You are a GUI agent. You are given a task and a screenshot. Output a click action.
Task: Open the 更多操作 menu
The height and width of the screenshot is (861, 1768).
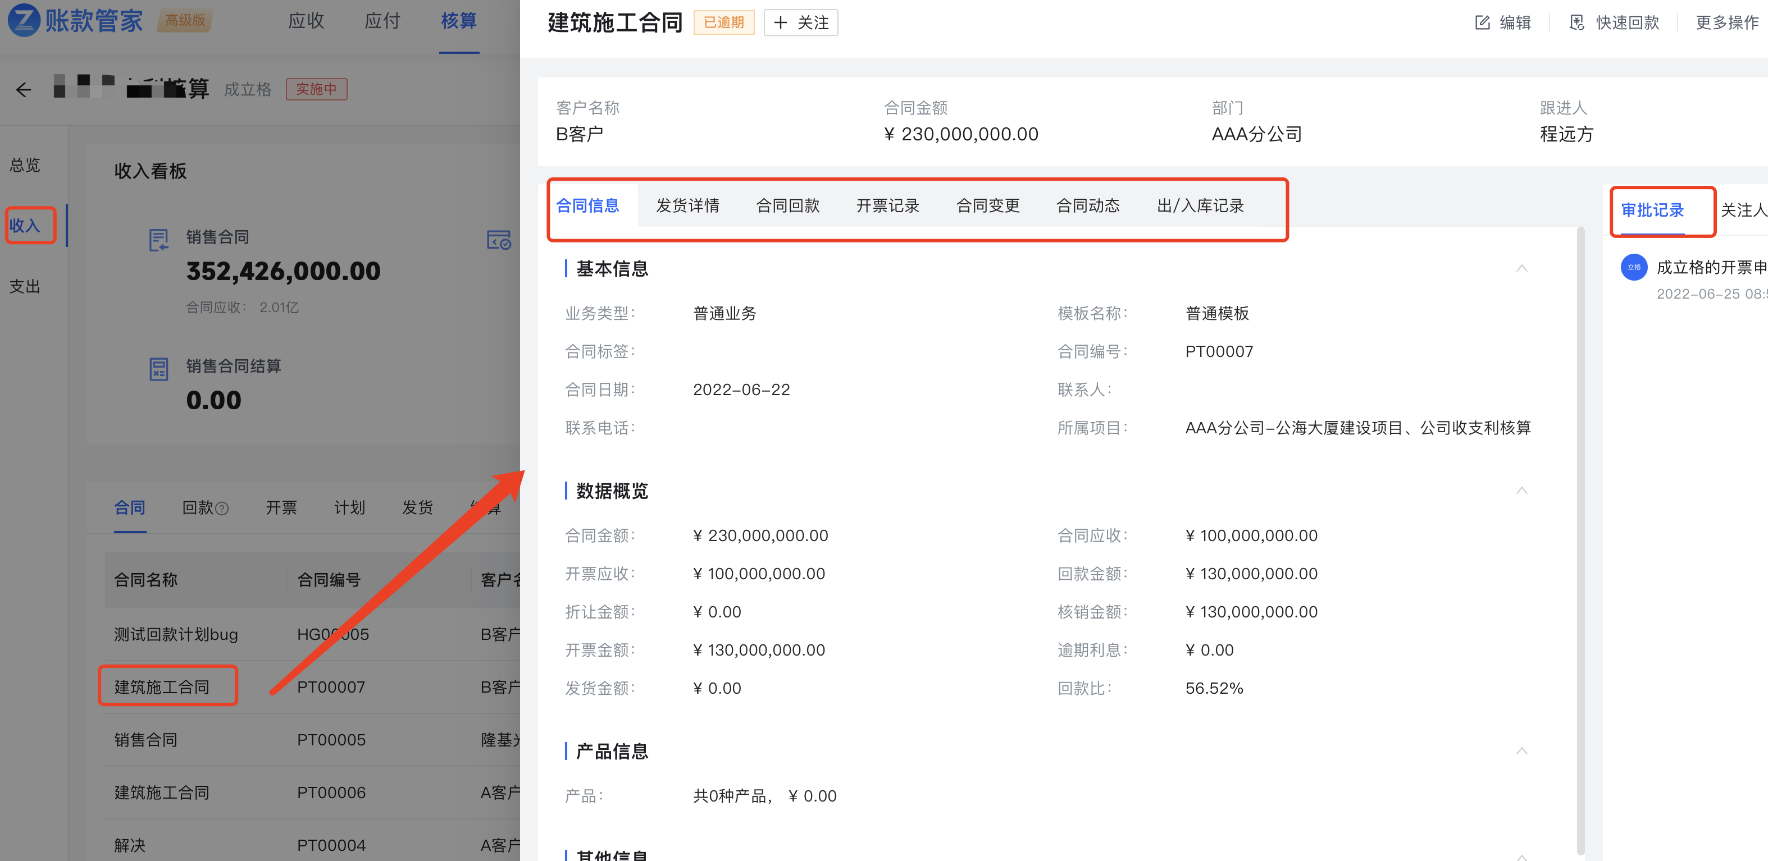click(x=1727, y=22)
